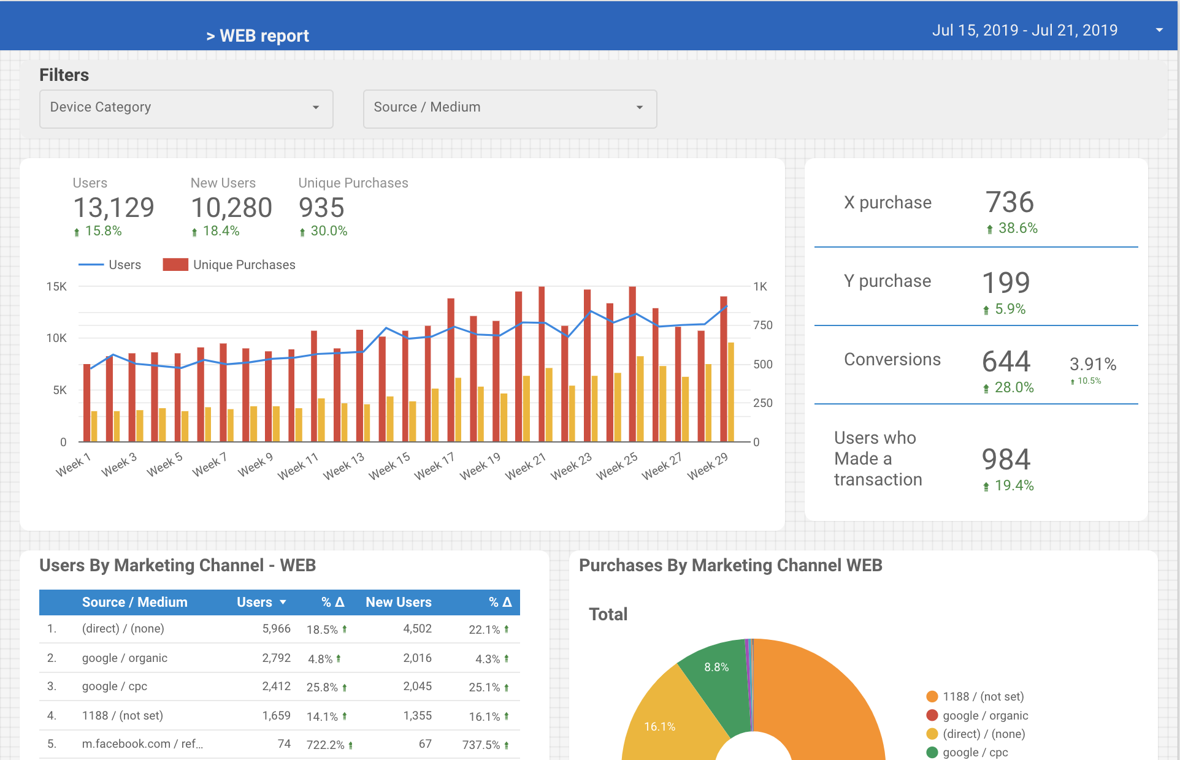The image size is (1180, 760).
Task: Click the conversion rate 3.91%
Action: point(1093,364)
